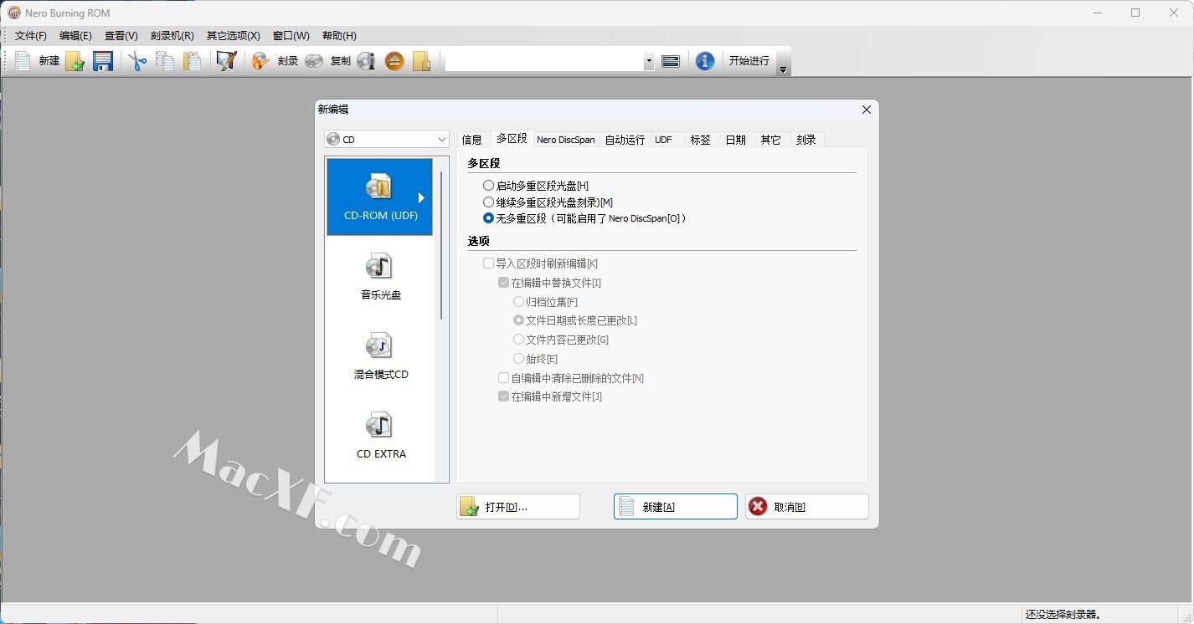Click the Burn (刻录) flame disc icon
The width and height of the screenshot is (1194, 624).
click(x=260, y=61)
